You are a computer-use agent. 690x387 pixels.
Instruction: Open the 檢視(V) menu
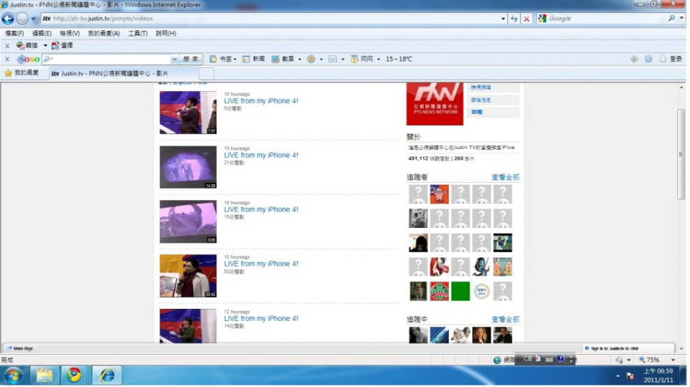69,34
